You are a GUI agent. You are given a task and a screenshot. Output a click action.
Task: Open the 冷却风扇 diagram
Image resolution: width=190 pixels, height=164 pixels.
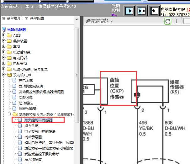click(x=26, y=98)
